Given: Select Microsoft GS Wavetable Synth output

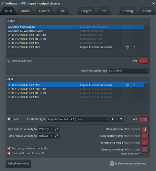Looking at the screenshot, I should point(76,31).
